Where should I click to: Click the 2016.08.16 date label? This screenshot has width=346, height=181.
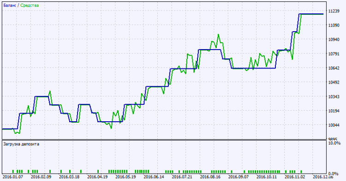(210, 177)
